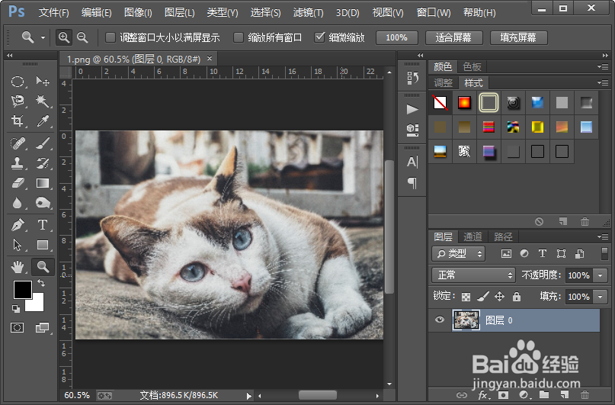
Task: Reset default foreground and background colors
Action: coord(16,309)
